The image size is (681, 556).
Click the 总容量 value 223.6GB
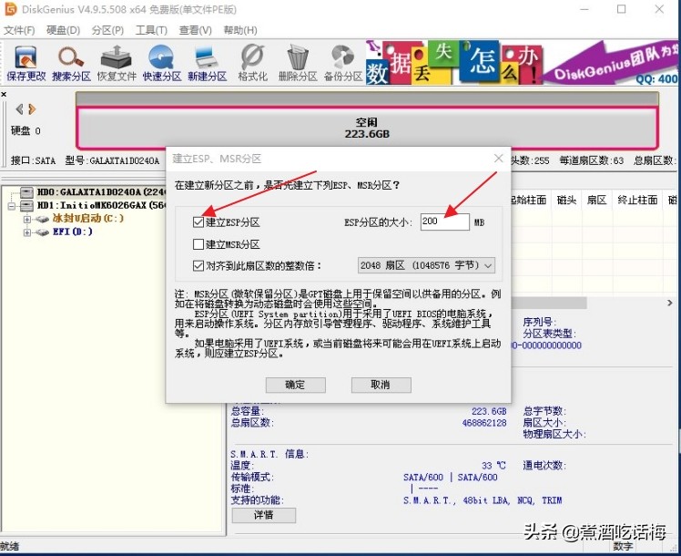tap(489, 411)
